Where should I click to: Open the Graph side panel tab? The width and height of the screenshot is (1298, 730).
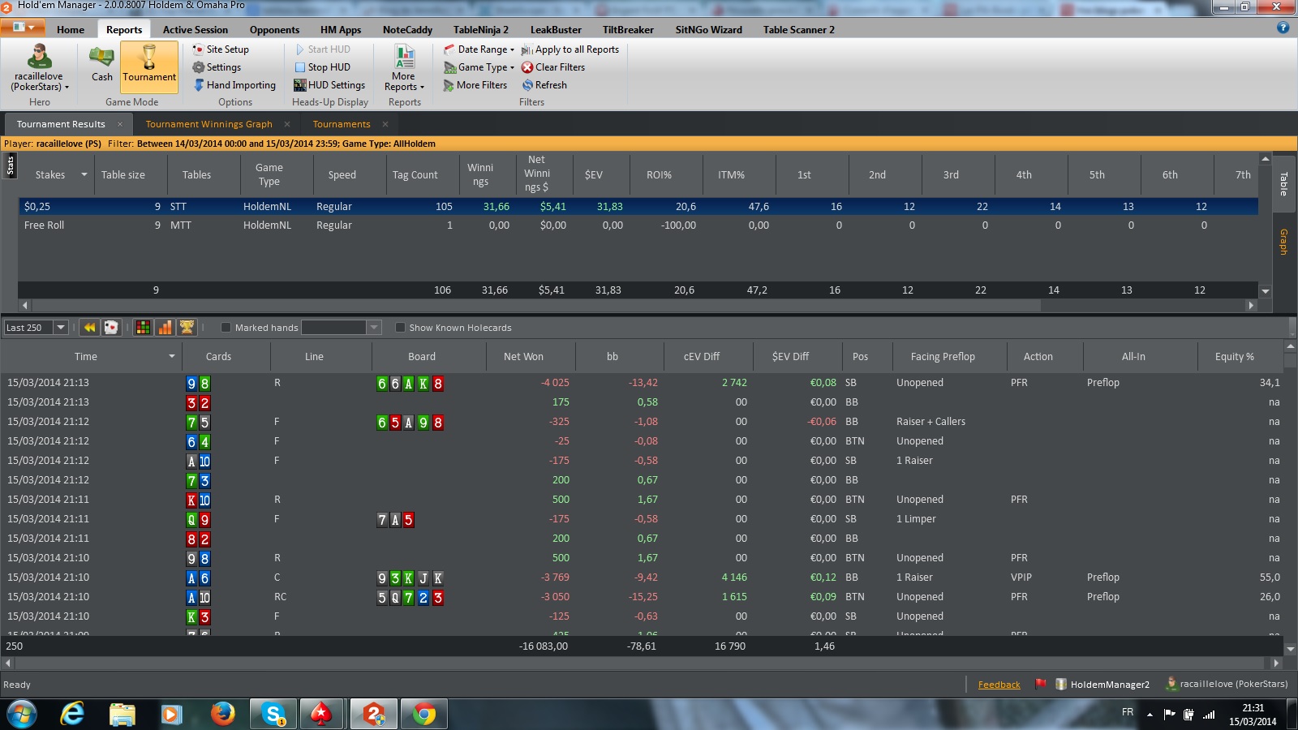(1283, 242)
